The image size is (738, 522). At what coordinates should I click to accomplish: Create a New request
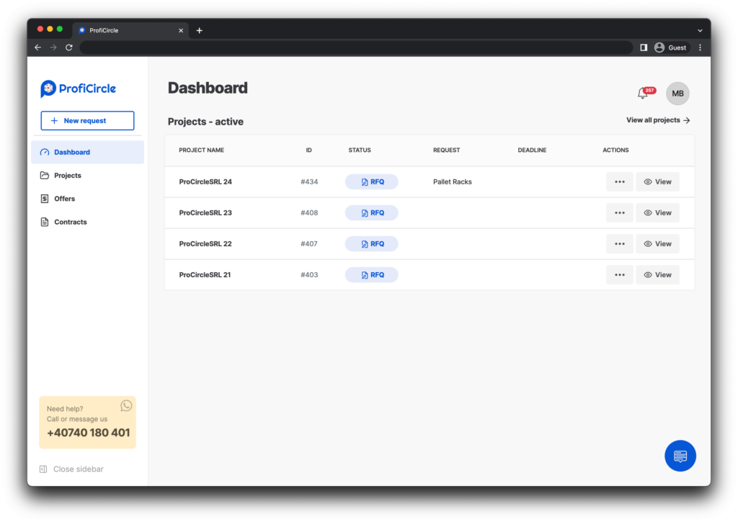pos(87,121)
